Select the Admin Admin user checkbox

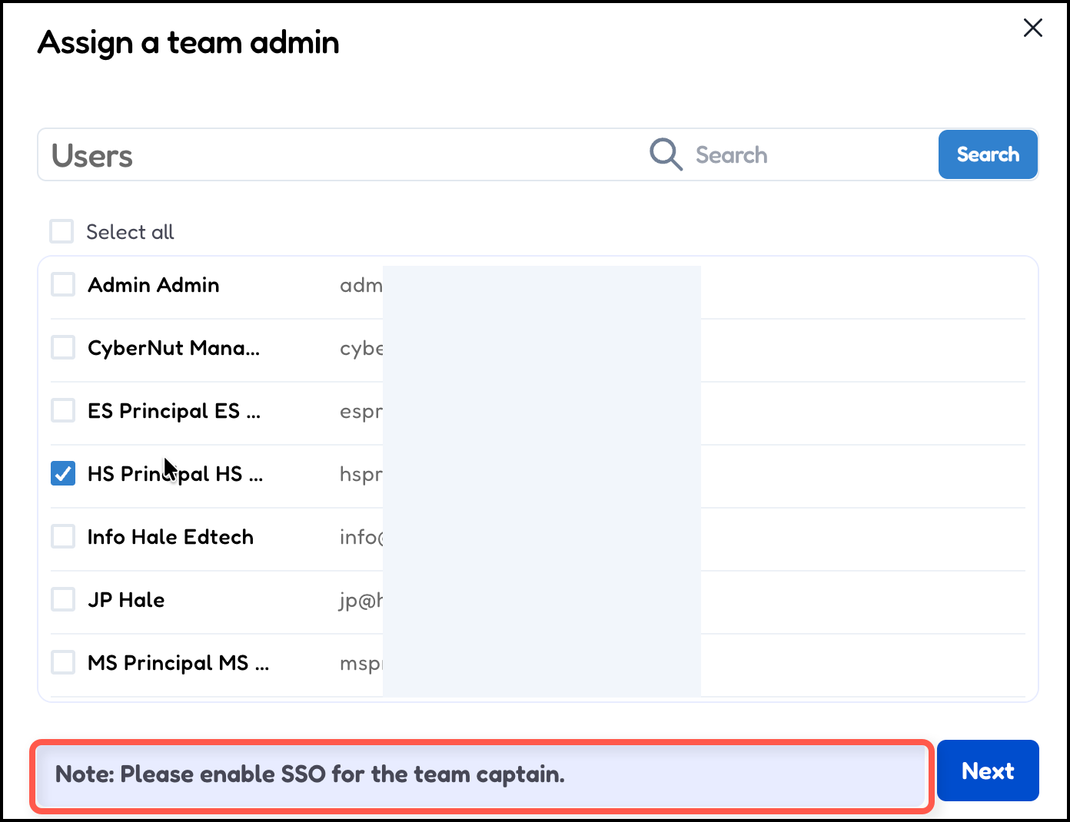coord(63,284)
